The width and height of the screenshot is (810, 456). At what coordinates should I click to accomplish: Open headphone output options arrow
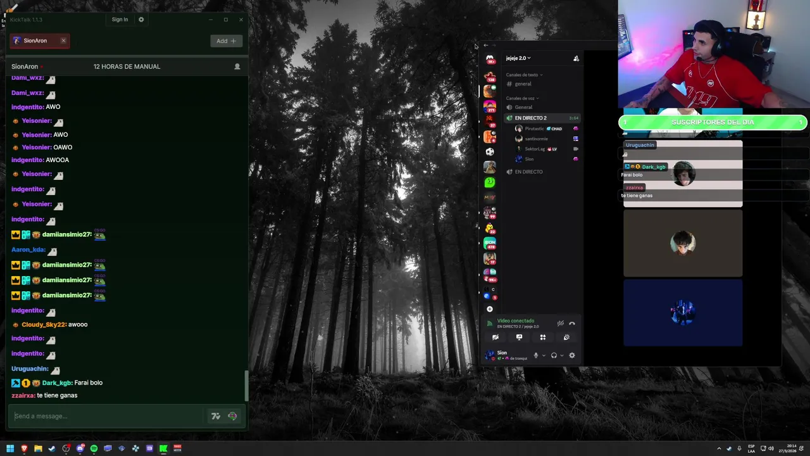point(561,356)
